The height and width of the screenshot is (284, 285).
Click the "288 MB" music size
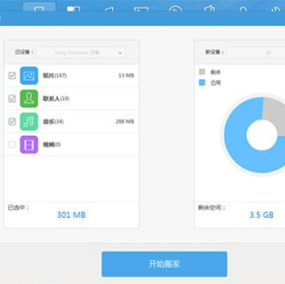pos(125,121)
